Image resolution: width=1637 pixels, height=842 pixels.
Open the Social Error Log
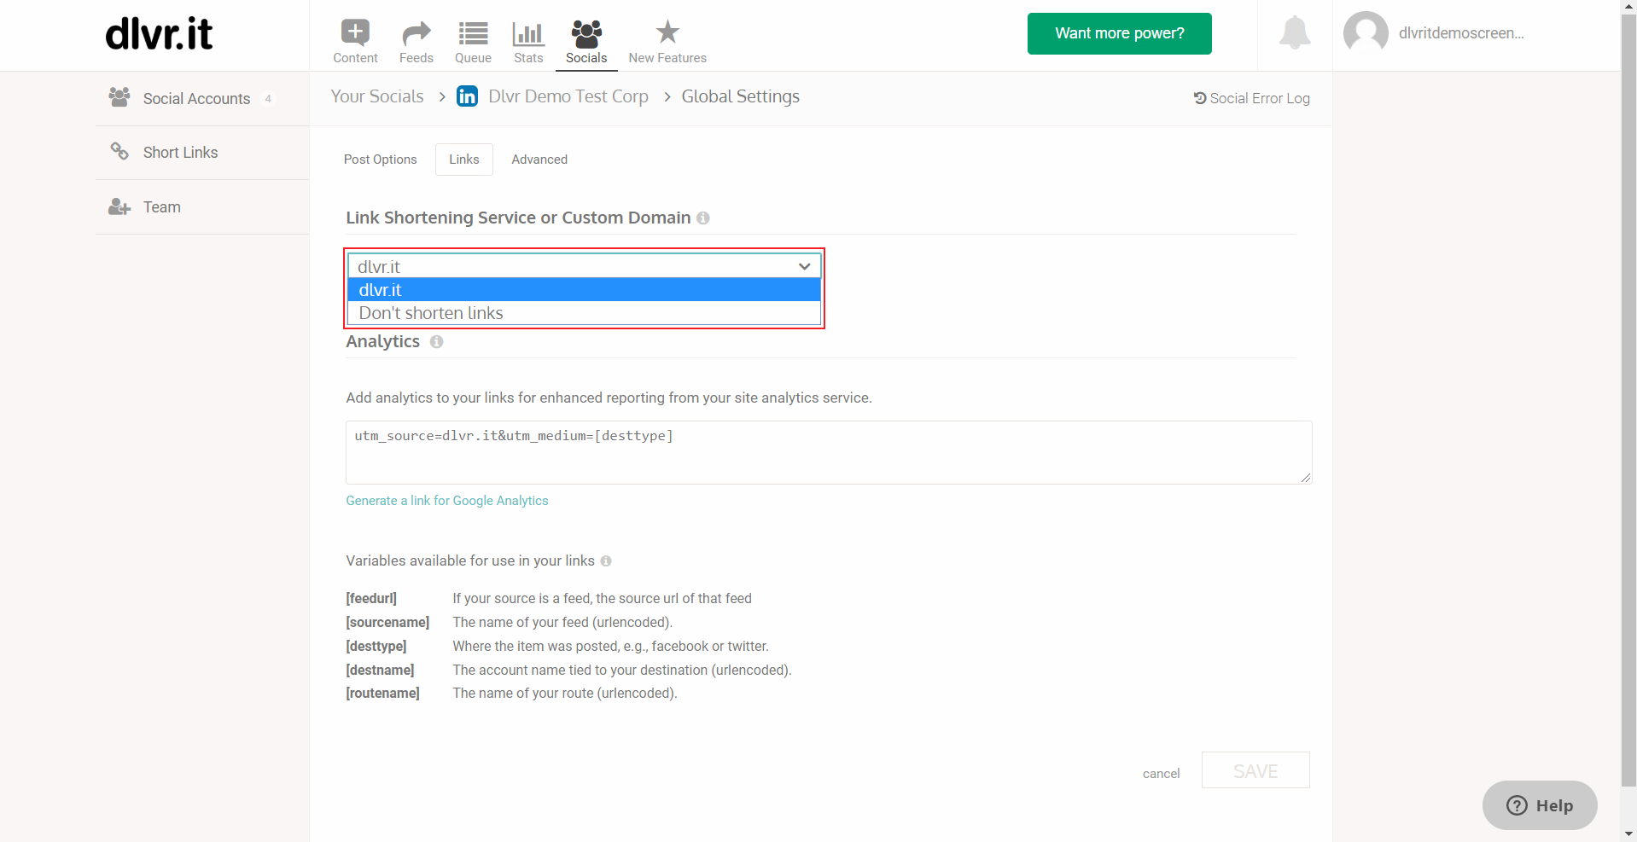pyautogui.click(x=1251, y=98)
